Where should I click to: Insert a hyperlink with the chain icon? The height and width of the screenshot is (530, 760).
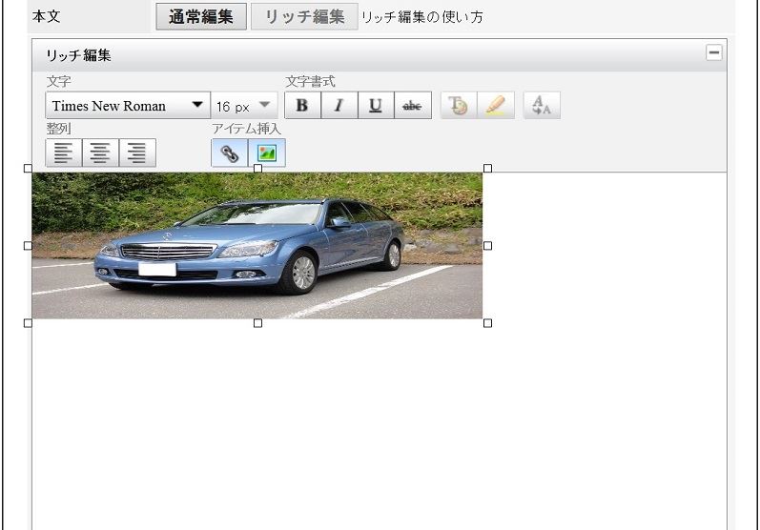(230, 153)
